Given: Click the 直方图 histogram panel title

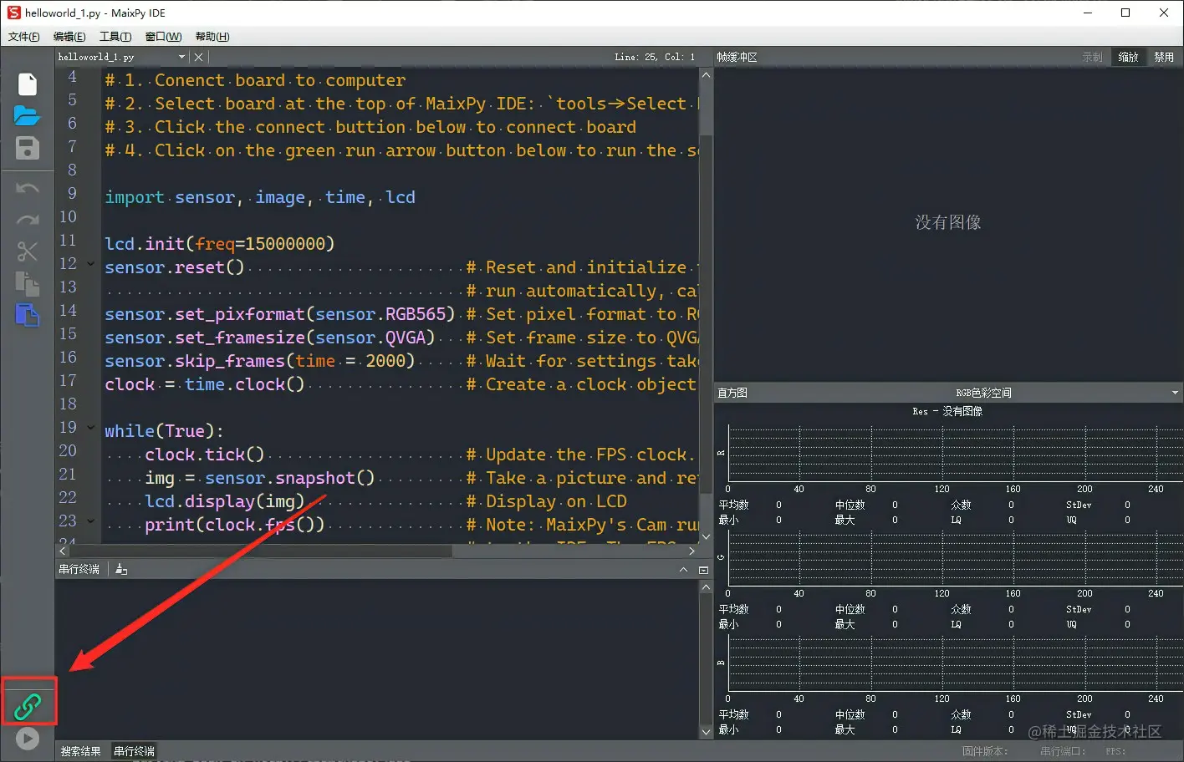Looking at the screenshot, I should [732, 393].
